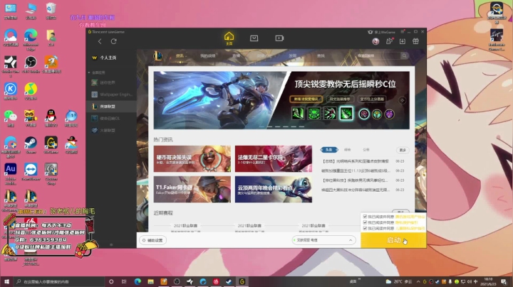Open the Steam desktop shortcut

31,145
